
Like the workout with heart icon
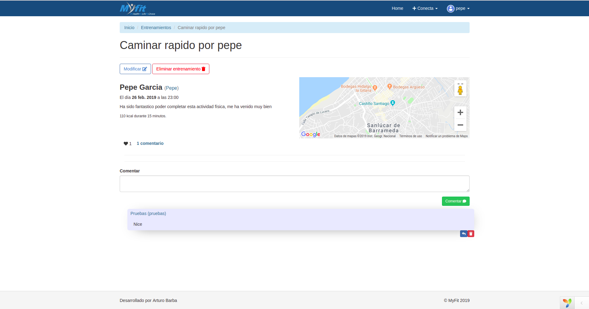[126, 144]
